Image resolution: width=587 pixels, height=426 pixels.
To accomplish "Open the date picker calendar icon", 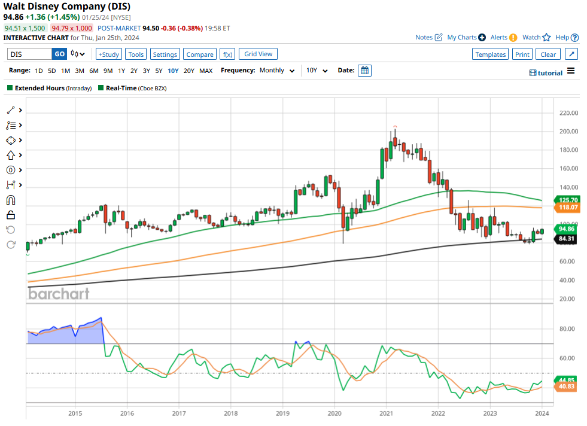I will 364,71.
